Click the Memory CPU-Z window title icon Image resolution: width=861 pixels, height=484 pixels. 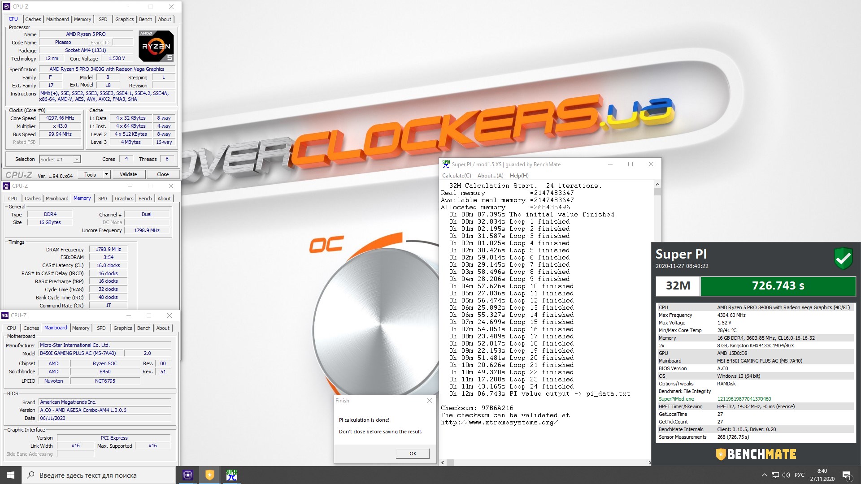[x=6, y=186]
